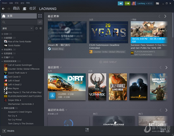Collapse the collection with 11 games
Image resolution: width=174 pixels, height=136 pixels.
tap(2, 61)
